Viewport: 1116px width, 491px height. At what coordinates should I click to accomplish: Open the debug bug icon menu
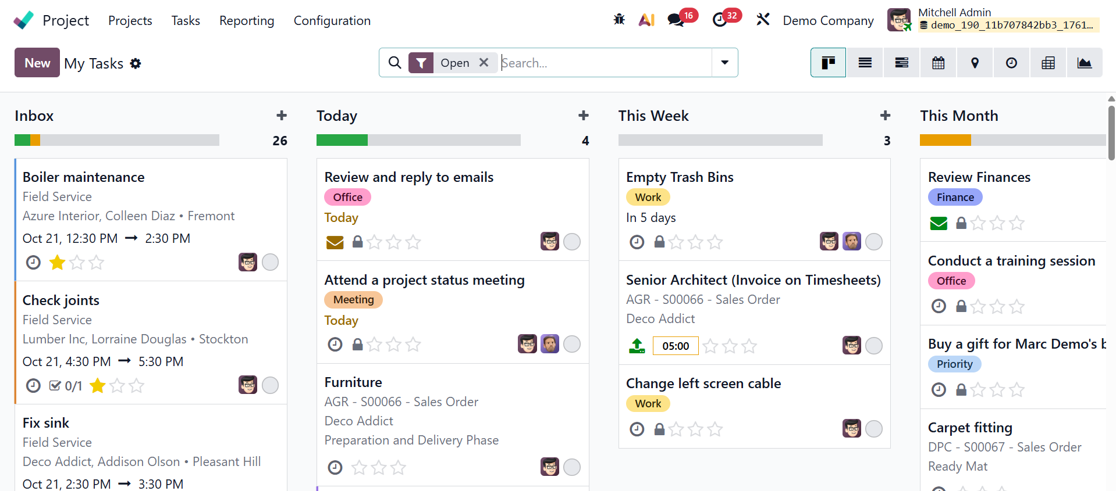click(619, 20)
